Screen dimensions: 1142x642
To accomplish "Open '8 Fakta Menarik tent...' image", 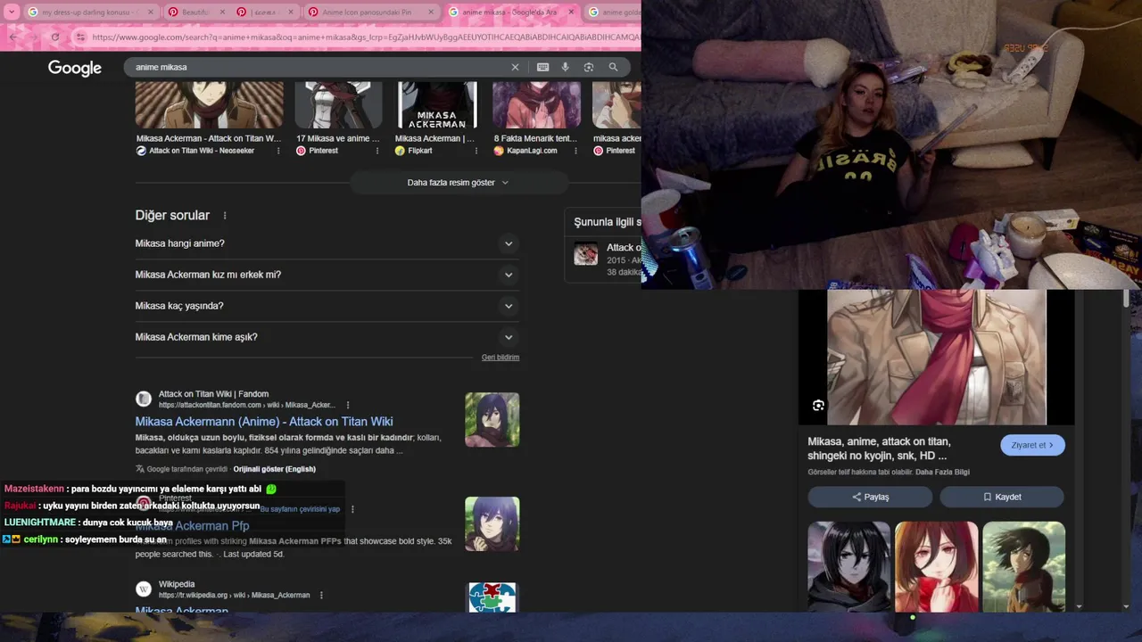I will click(536, 105).
